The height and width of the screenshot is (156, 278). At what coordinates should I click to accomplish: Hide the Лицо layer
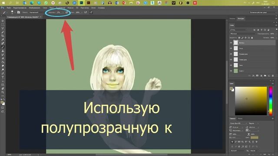[231, 48]
